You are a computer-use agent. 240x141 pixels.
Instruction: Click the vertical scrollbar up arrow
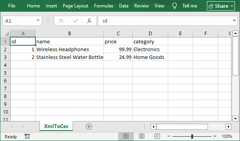click(x=235, y=33)
